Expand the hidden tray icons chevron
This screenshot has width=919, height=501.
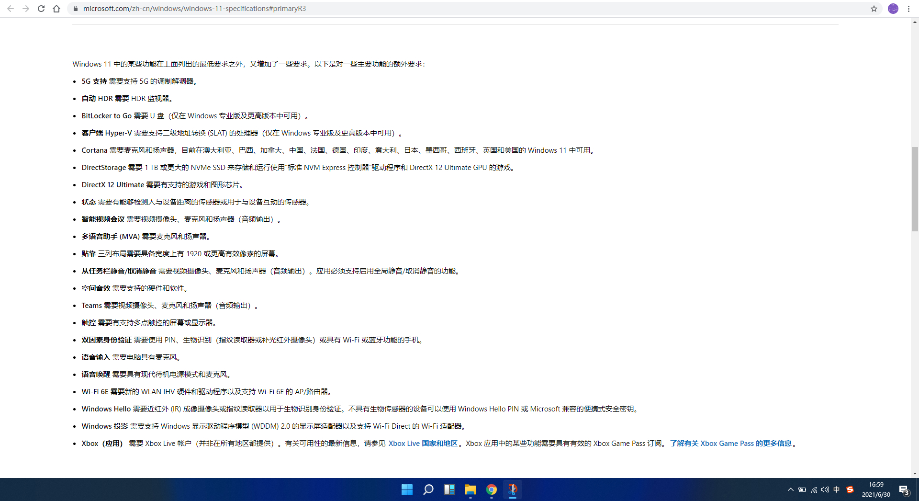coord(790,490)
